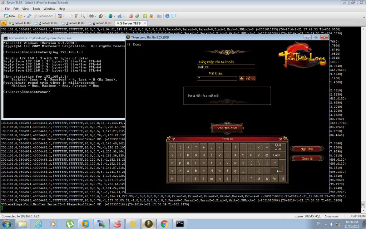Screen dimensions: 366x229
Task: Click the printer icon in Xshell toolbar
Action: 91,16
